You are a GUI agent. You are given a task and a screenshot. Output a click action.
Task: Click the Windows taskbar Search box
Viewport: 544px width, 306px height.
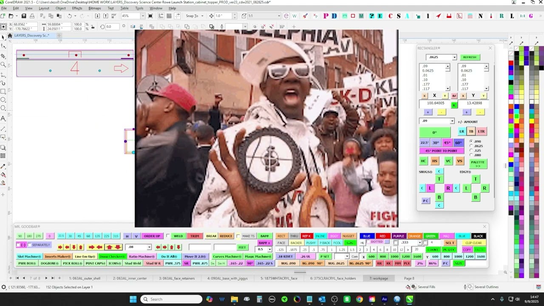click(171, 299)
